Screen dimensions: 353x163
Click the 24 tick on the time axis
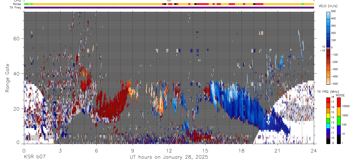click(x=314, y=150)
